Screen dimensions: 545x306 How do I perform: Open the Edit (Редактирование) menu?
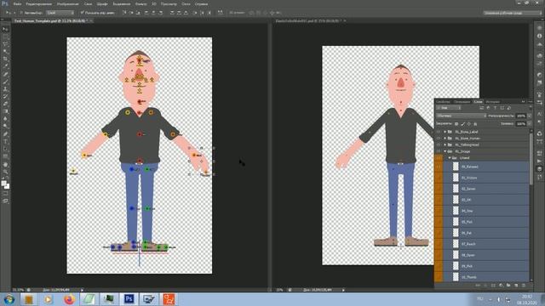point(39,3)
